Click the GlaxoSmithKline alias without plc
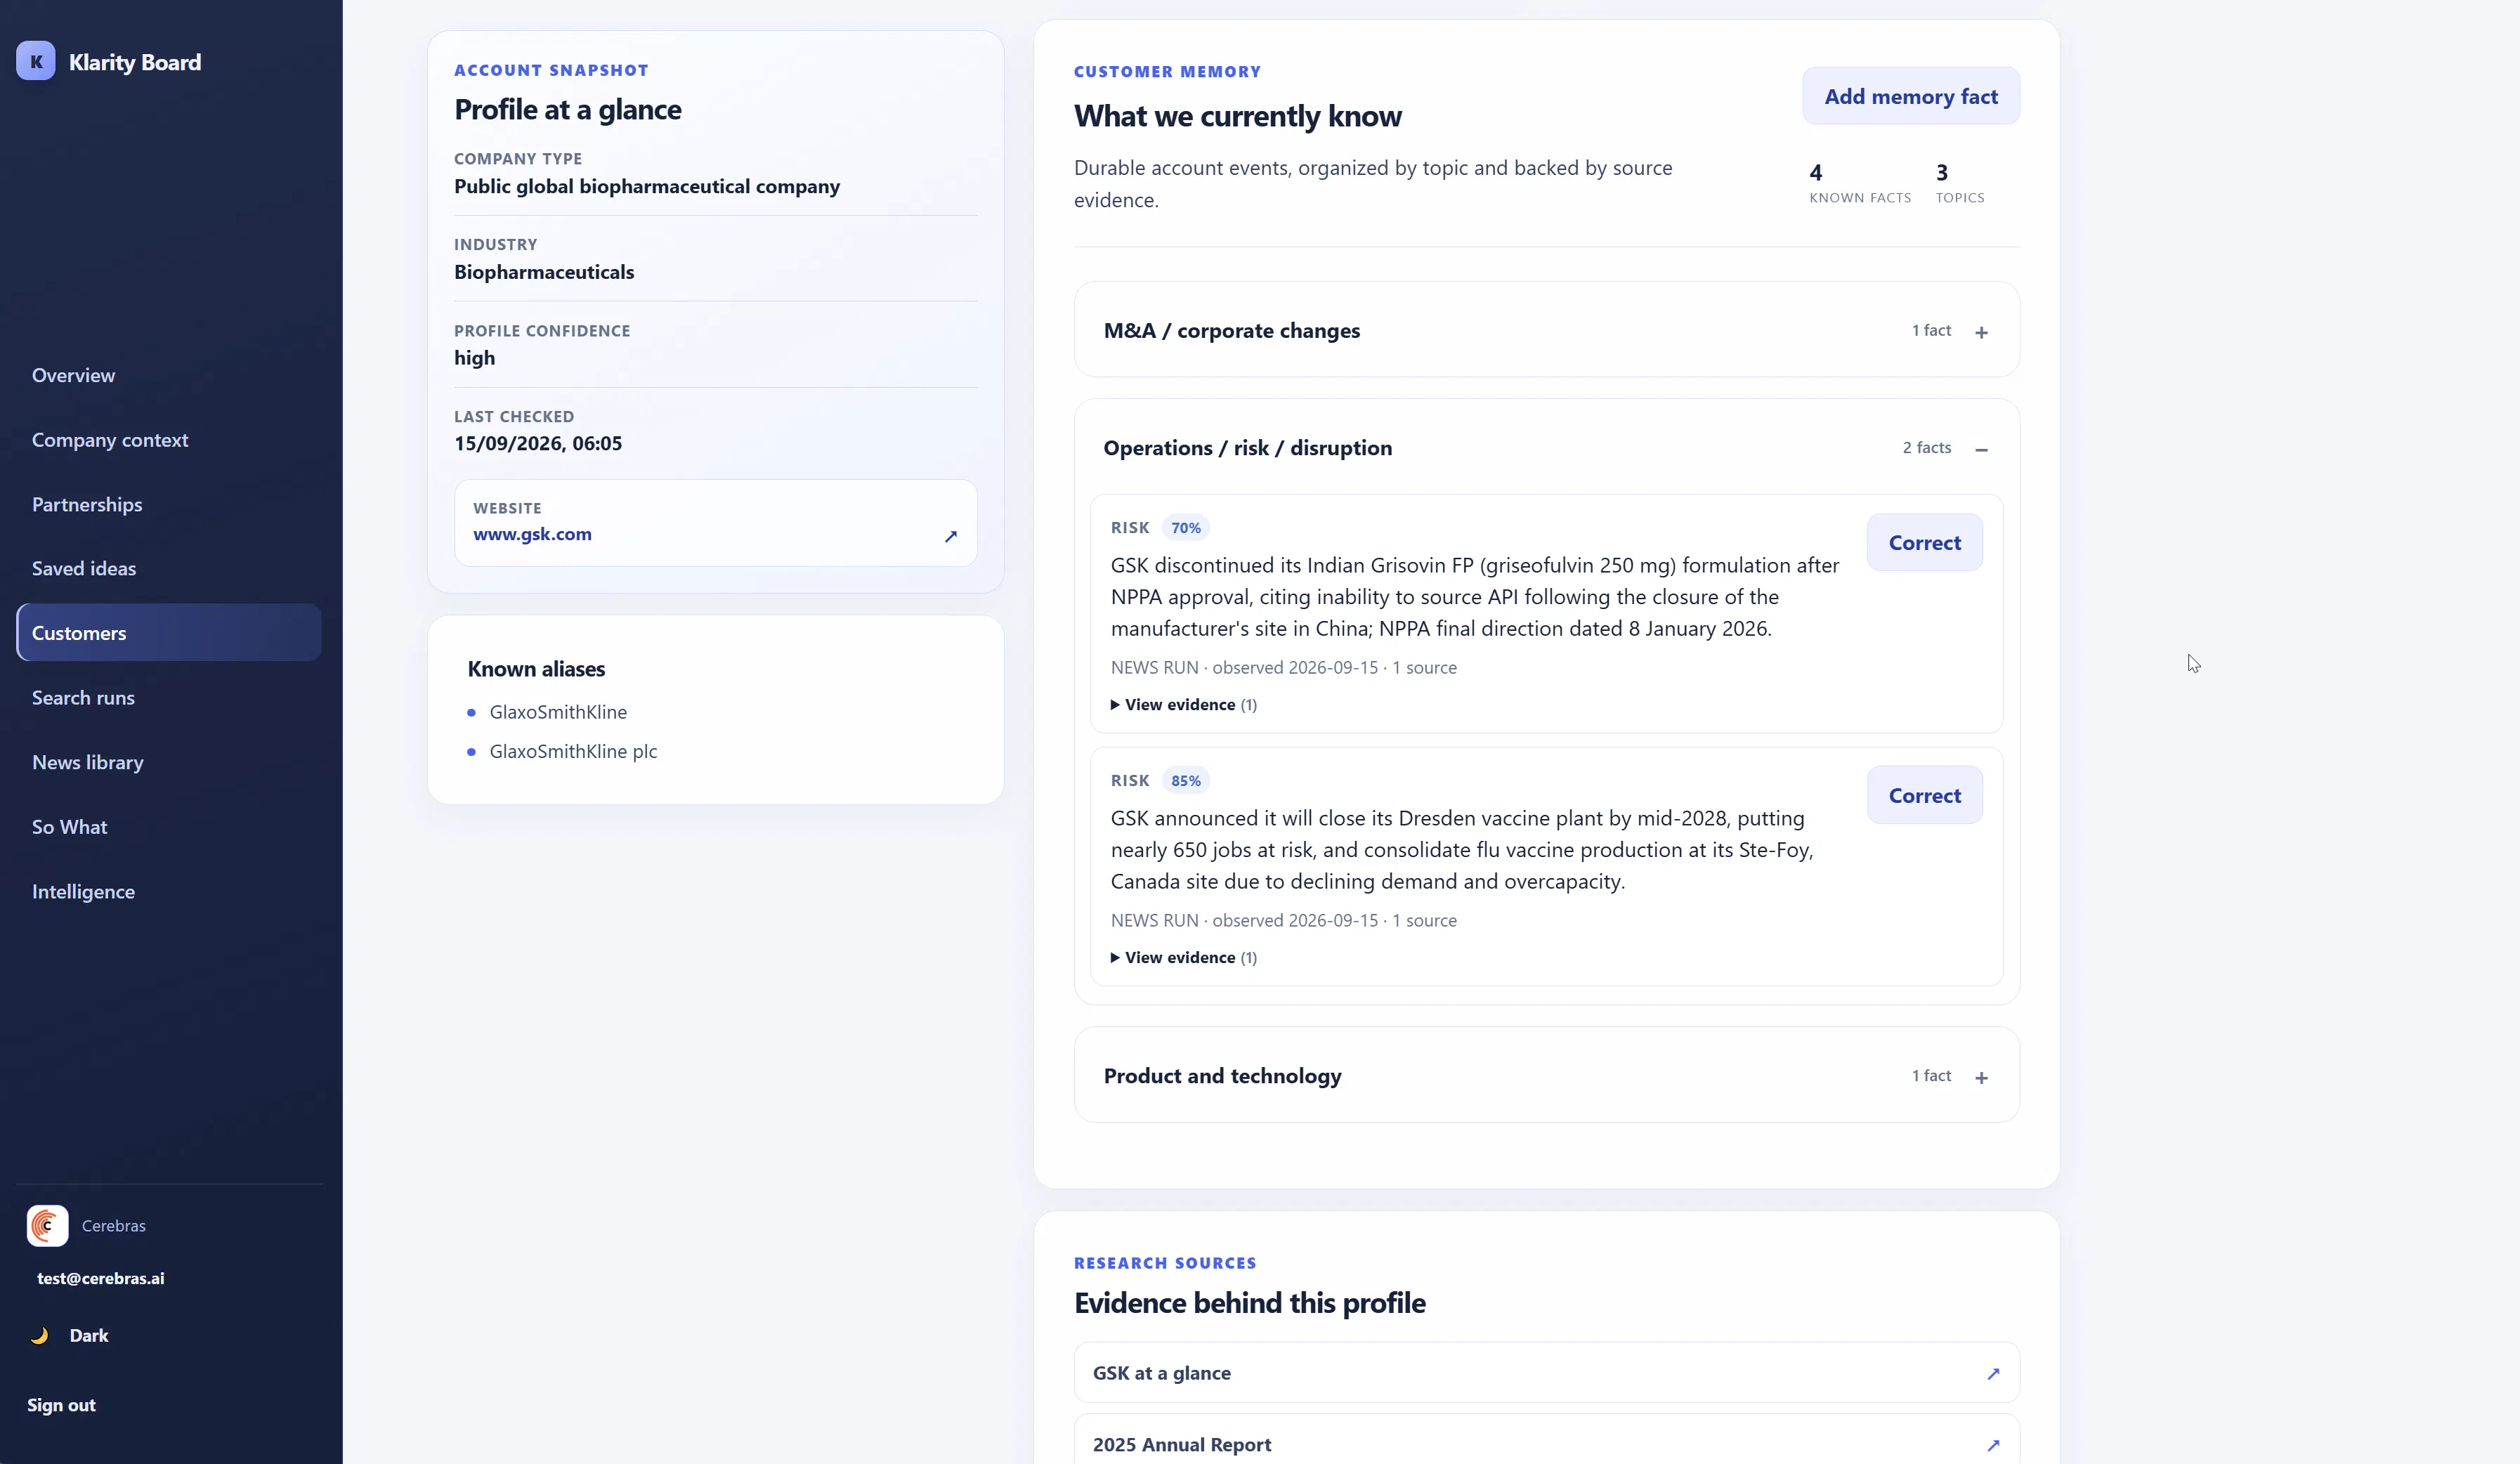The height and width of the screenshot is (1464, 2520). pyautogui.click(x=558, y=712)
